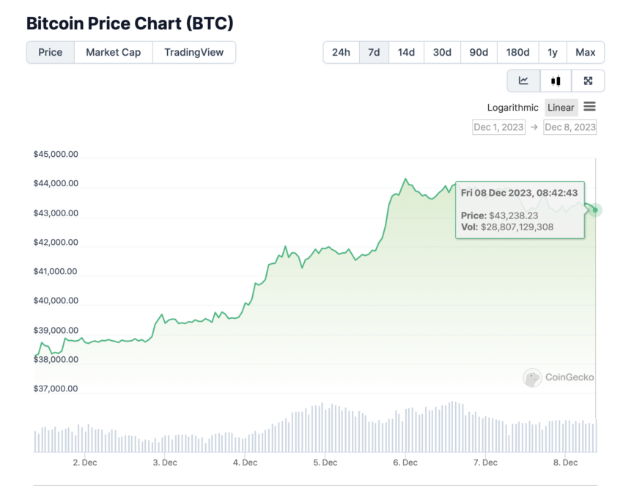Switch to the Market Cap tab
Image resolution: width=623 pixels, height=486 pixels.
point(113,53)
